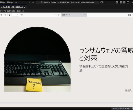Expand the chat dropdown chevron
This screenshot has height=110, width=133.
click(104, 2)
